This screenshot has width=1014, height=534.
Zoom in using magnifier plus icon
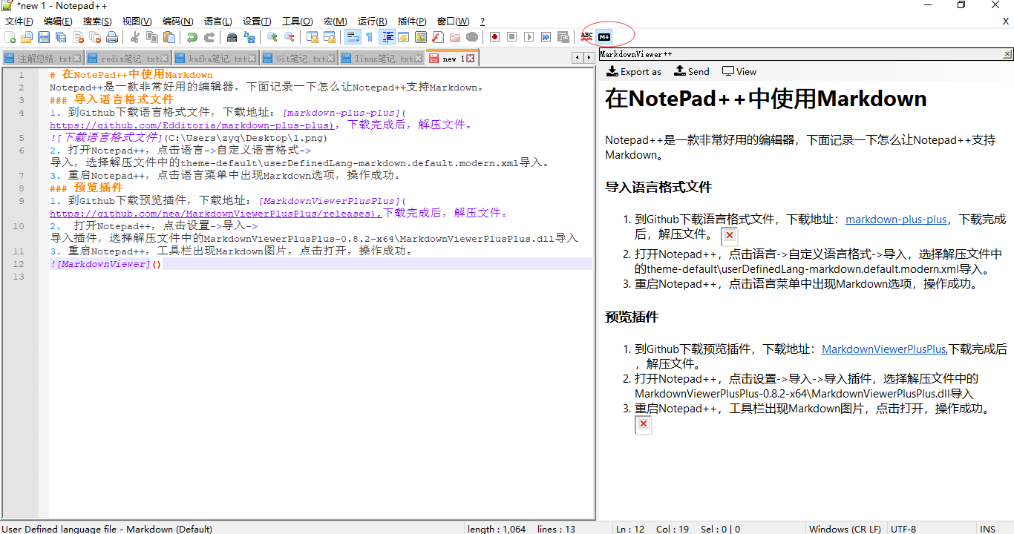[272, 36]
